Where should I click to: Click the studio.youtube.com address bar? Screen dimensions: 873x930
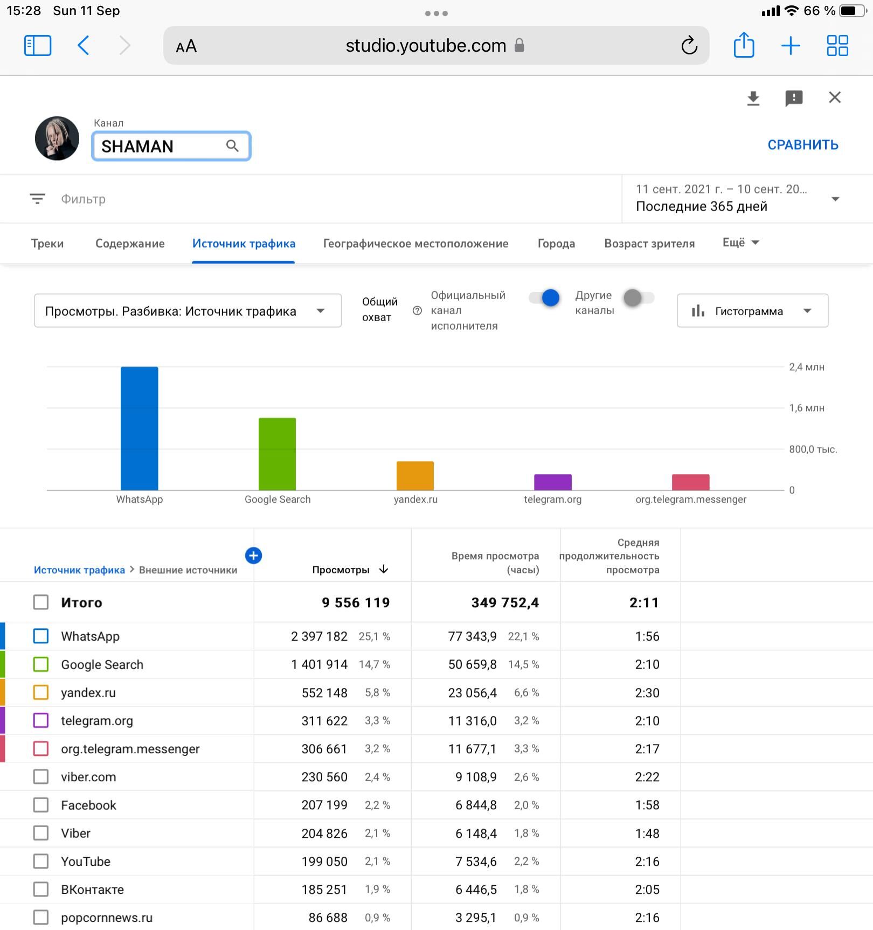point(436,46)
